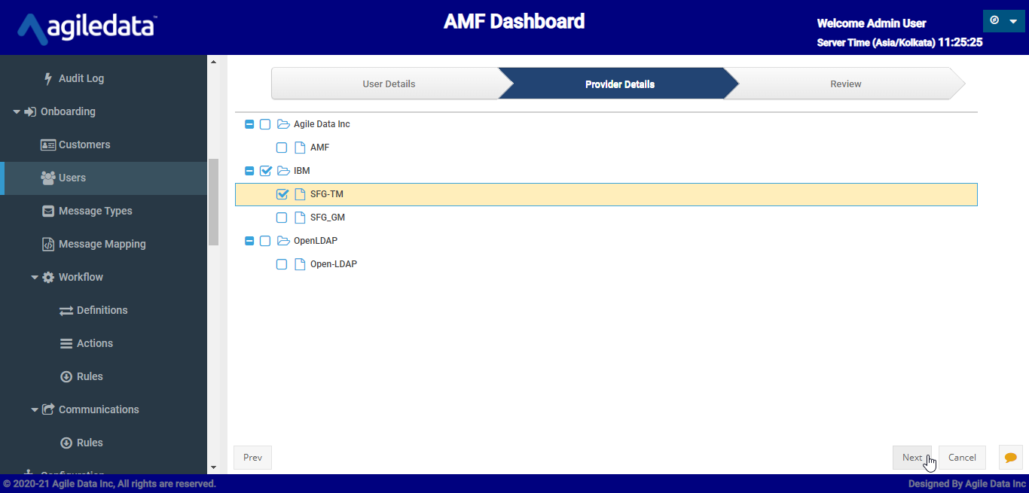Go to the User Details step
Viewport: 1029px width, 493px height.
389,84
